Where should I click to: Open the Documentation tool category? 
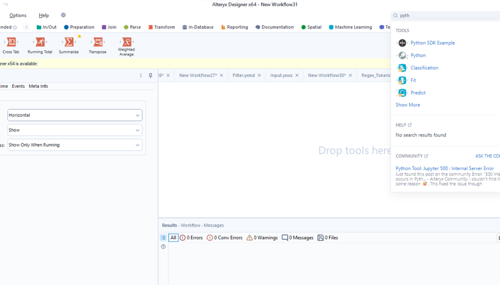pos(275,27)
